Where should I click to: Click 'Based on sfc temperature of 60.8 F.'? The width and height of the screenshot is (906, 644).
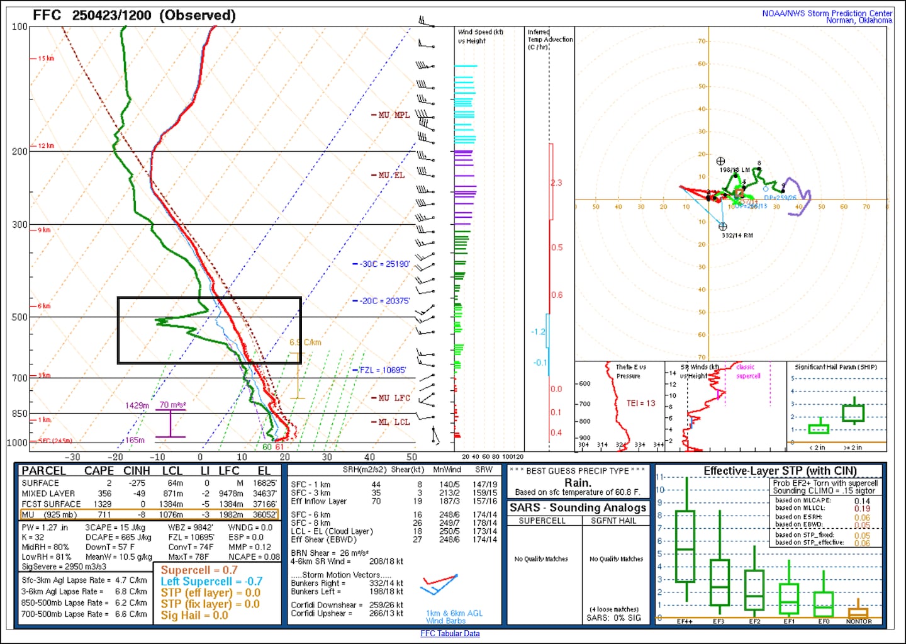click(x=578, y=492)
